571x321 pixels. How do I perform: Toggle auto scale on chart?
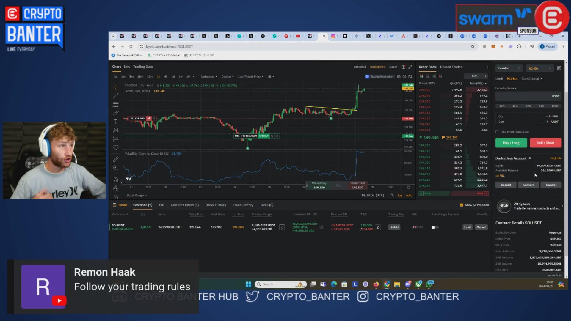[409, 195]
